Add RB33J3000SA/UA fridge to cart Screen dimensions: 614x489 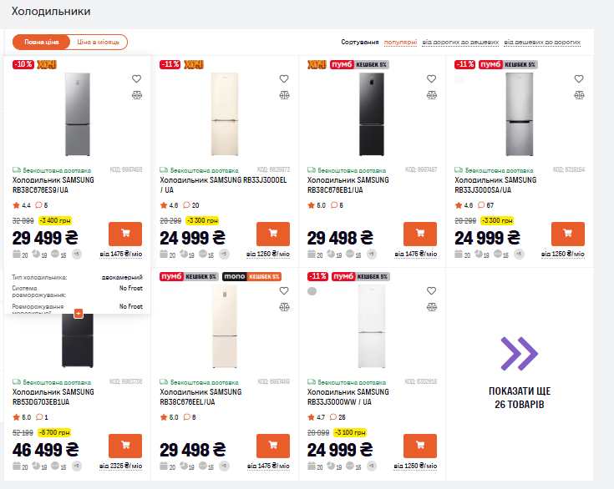pos(567,234)
